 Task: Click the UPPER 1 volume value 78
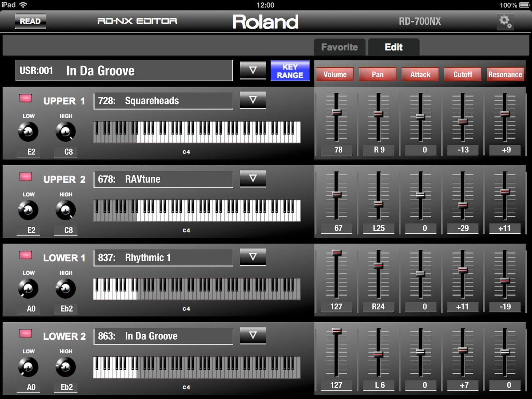tap(337, 150)
